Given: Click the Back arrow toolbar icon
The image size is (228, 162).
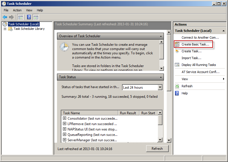Looking at the screenshot, I should [5, 17].
